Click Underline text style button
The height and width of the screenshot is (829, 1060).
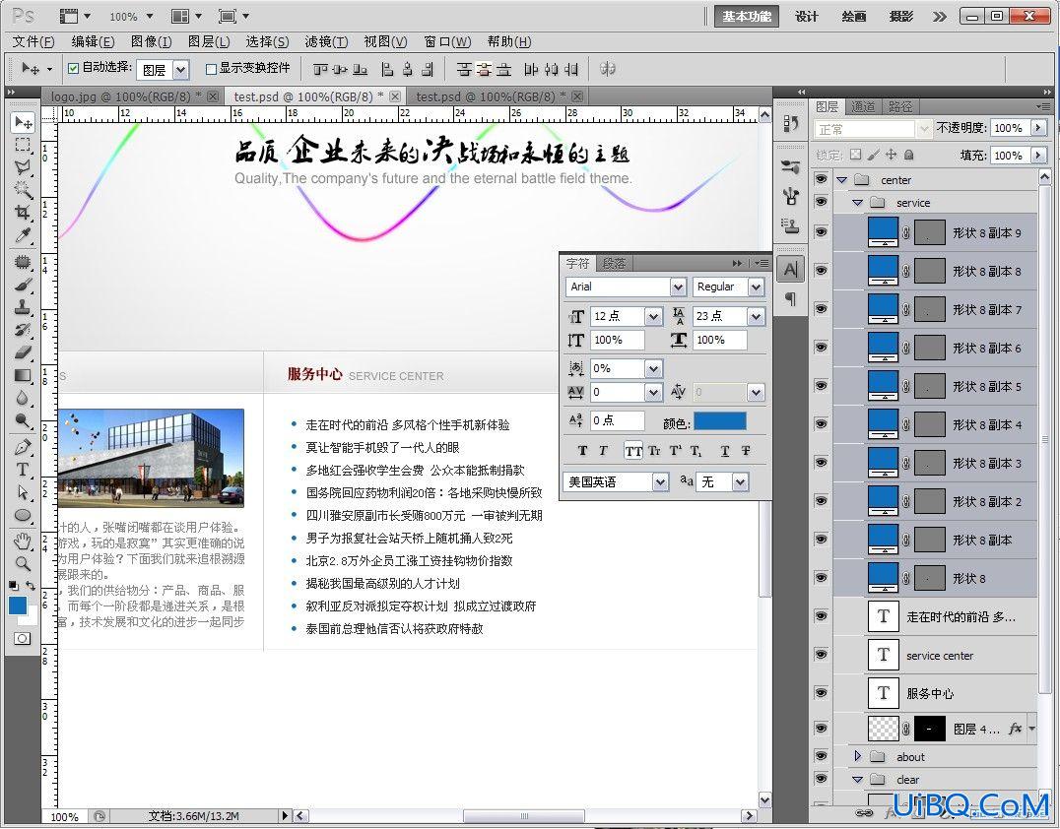(x=725, y=451)
